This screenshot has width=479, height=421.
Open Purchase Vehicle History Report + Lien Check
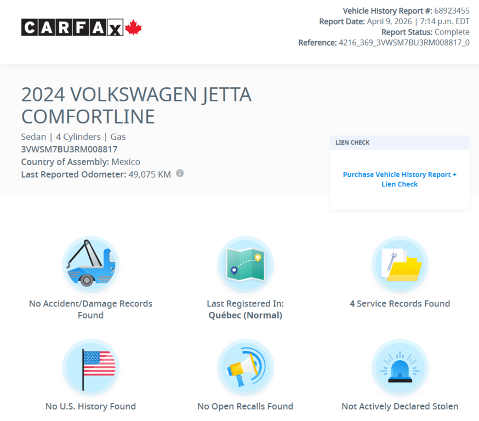click(x=400, y=179)
